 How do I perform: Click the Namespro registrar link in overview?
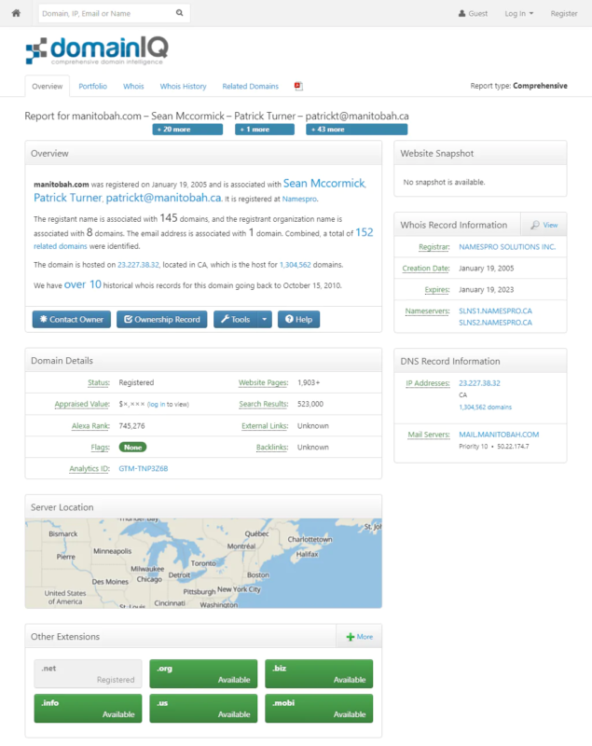(x=299, y=199)
